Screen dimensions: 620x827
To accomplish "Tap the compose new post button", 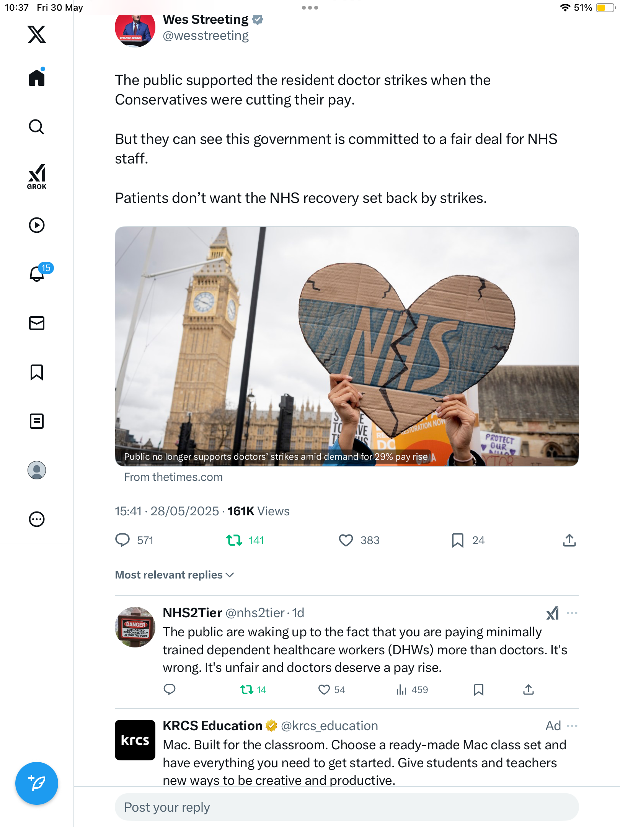I will click(x=37, y=783).
